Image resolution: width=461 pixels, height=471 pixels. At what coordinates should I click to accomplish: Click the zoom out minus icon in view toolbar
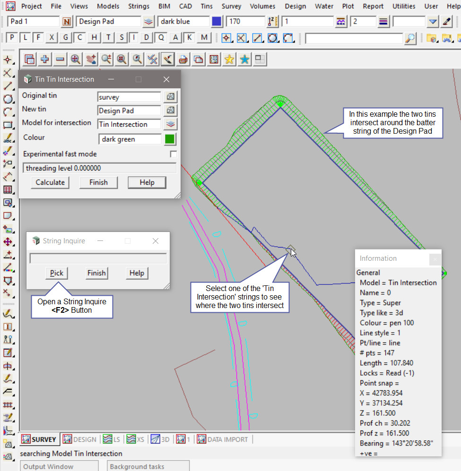click(60, 59)
